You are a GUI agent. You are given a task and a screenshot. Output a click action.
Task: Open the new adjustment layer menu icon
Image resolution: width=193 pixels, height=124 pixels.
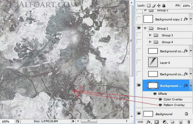(165, 122)
